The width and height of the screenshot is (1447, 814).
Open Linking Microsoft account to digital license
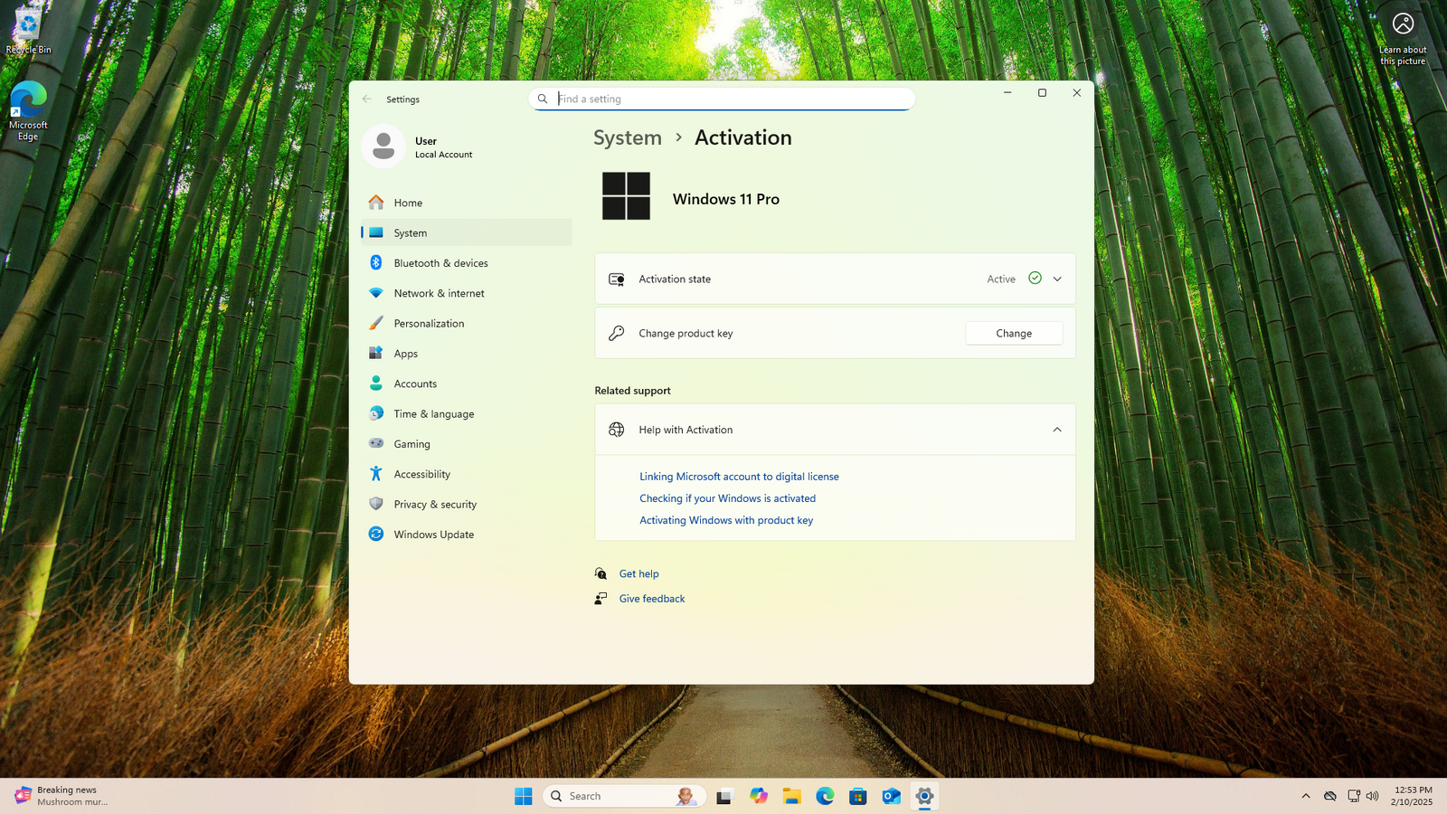739,477
